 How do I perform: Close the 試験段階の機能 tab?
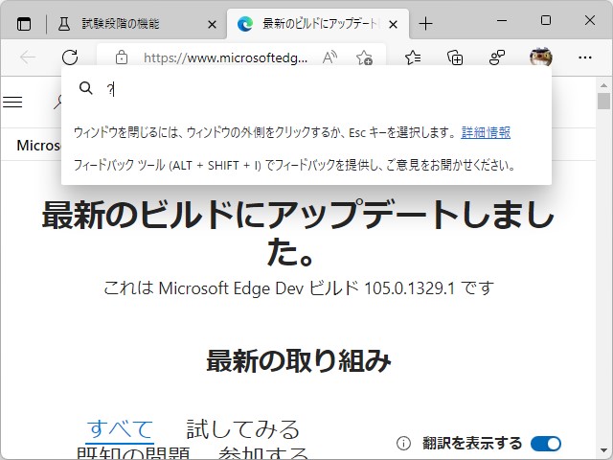pyautogui.click(x=212, y=25)
